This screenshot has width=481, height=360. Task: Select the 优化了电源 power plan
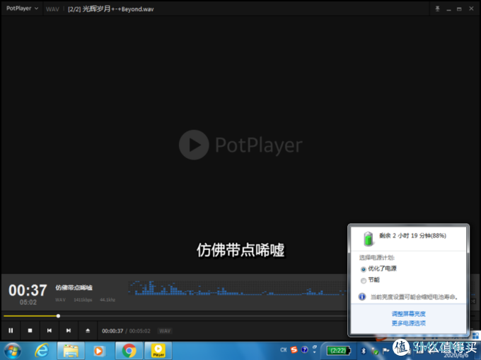pyautogui.click(x=379, y=269)
